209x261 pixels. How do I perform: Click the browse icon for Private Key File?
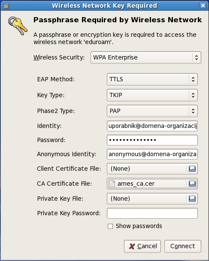pyautogui.click(x=192, y=199)
